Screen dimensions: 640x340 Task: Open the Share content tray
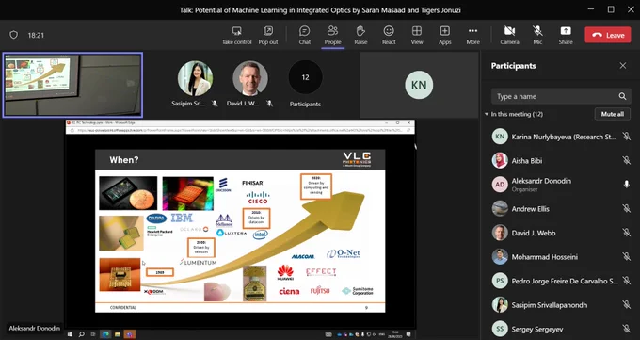tap(566, 36)
